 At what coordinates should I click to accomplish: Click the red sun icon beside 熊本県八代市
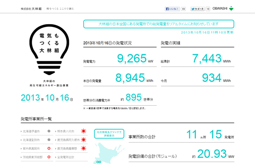83,131
